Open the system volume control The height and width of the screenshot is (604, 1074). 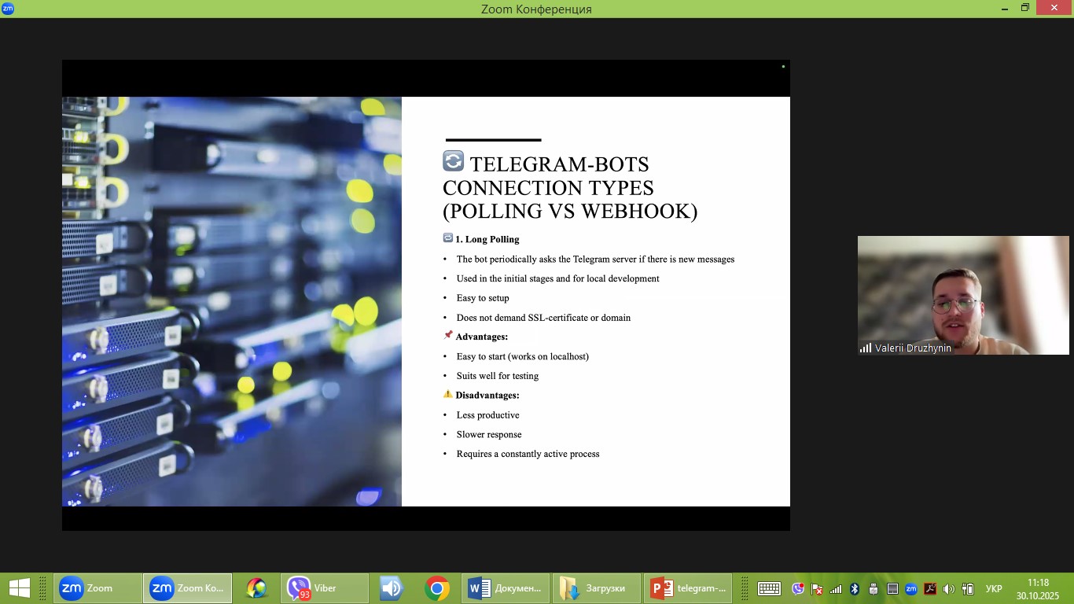[x=949, y=589]
